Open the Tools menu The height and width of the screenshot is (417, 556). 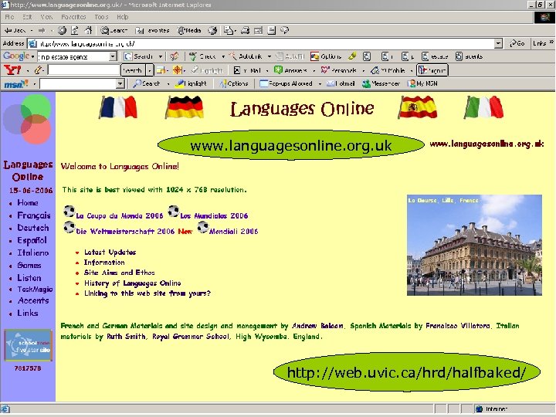pos(101,17)
